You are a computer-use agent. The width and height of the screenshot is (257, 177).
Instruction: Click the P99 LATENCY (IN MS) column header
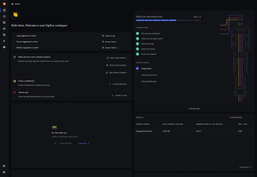pyautogui.click(x=173, y=124)
